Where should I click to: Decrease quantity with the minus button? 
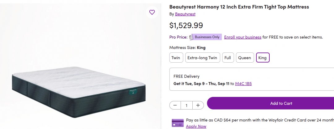(175, 105)
